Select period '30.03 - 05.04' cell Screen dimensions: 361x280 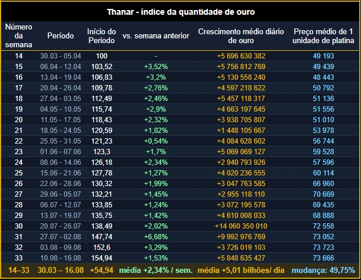[60, 56]
